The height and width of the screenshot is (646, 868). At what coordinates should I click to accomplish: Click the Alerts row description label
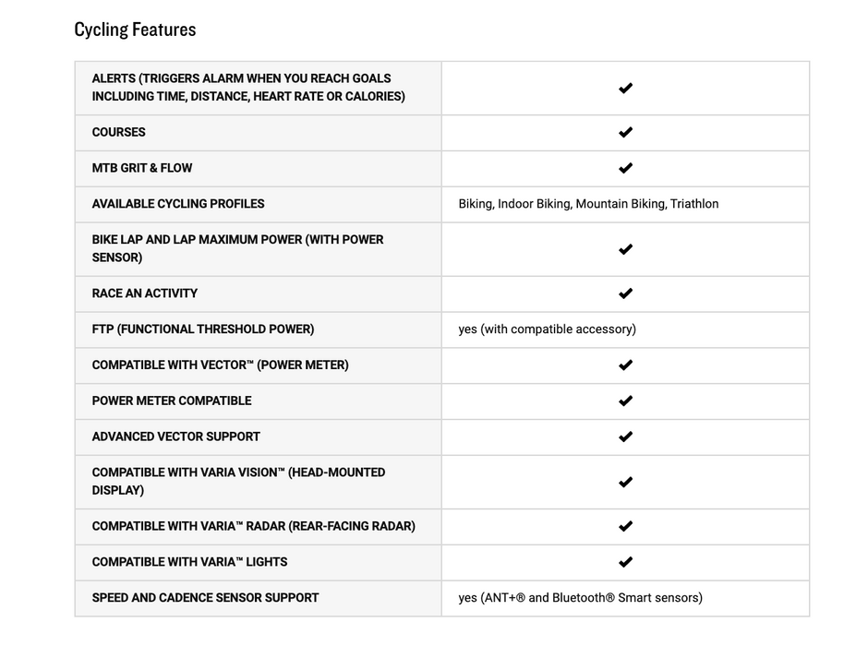pos(248,88)
